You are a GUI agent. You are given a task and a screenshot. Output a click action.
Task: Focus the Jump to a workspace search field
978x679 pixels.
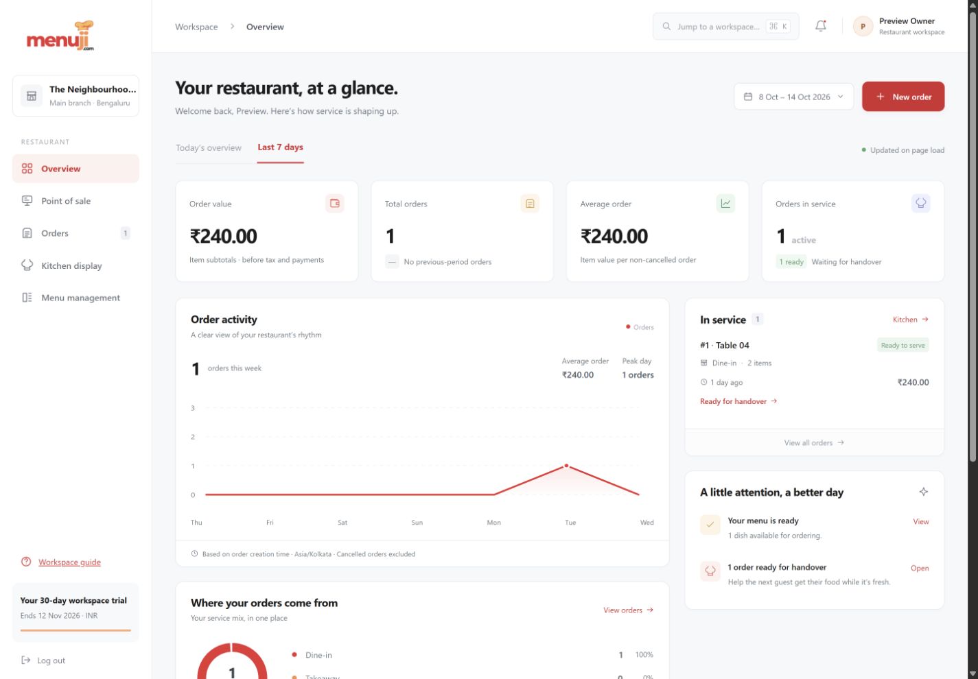point(726,27)
